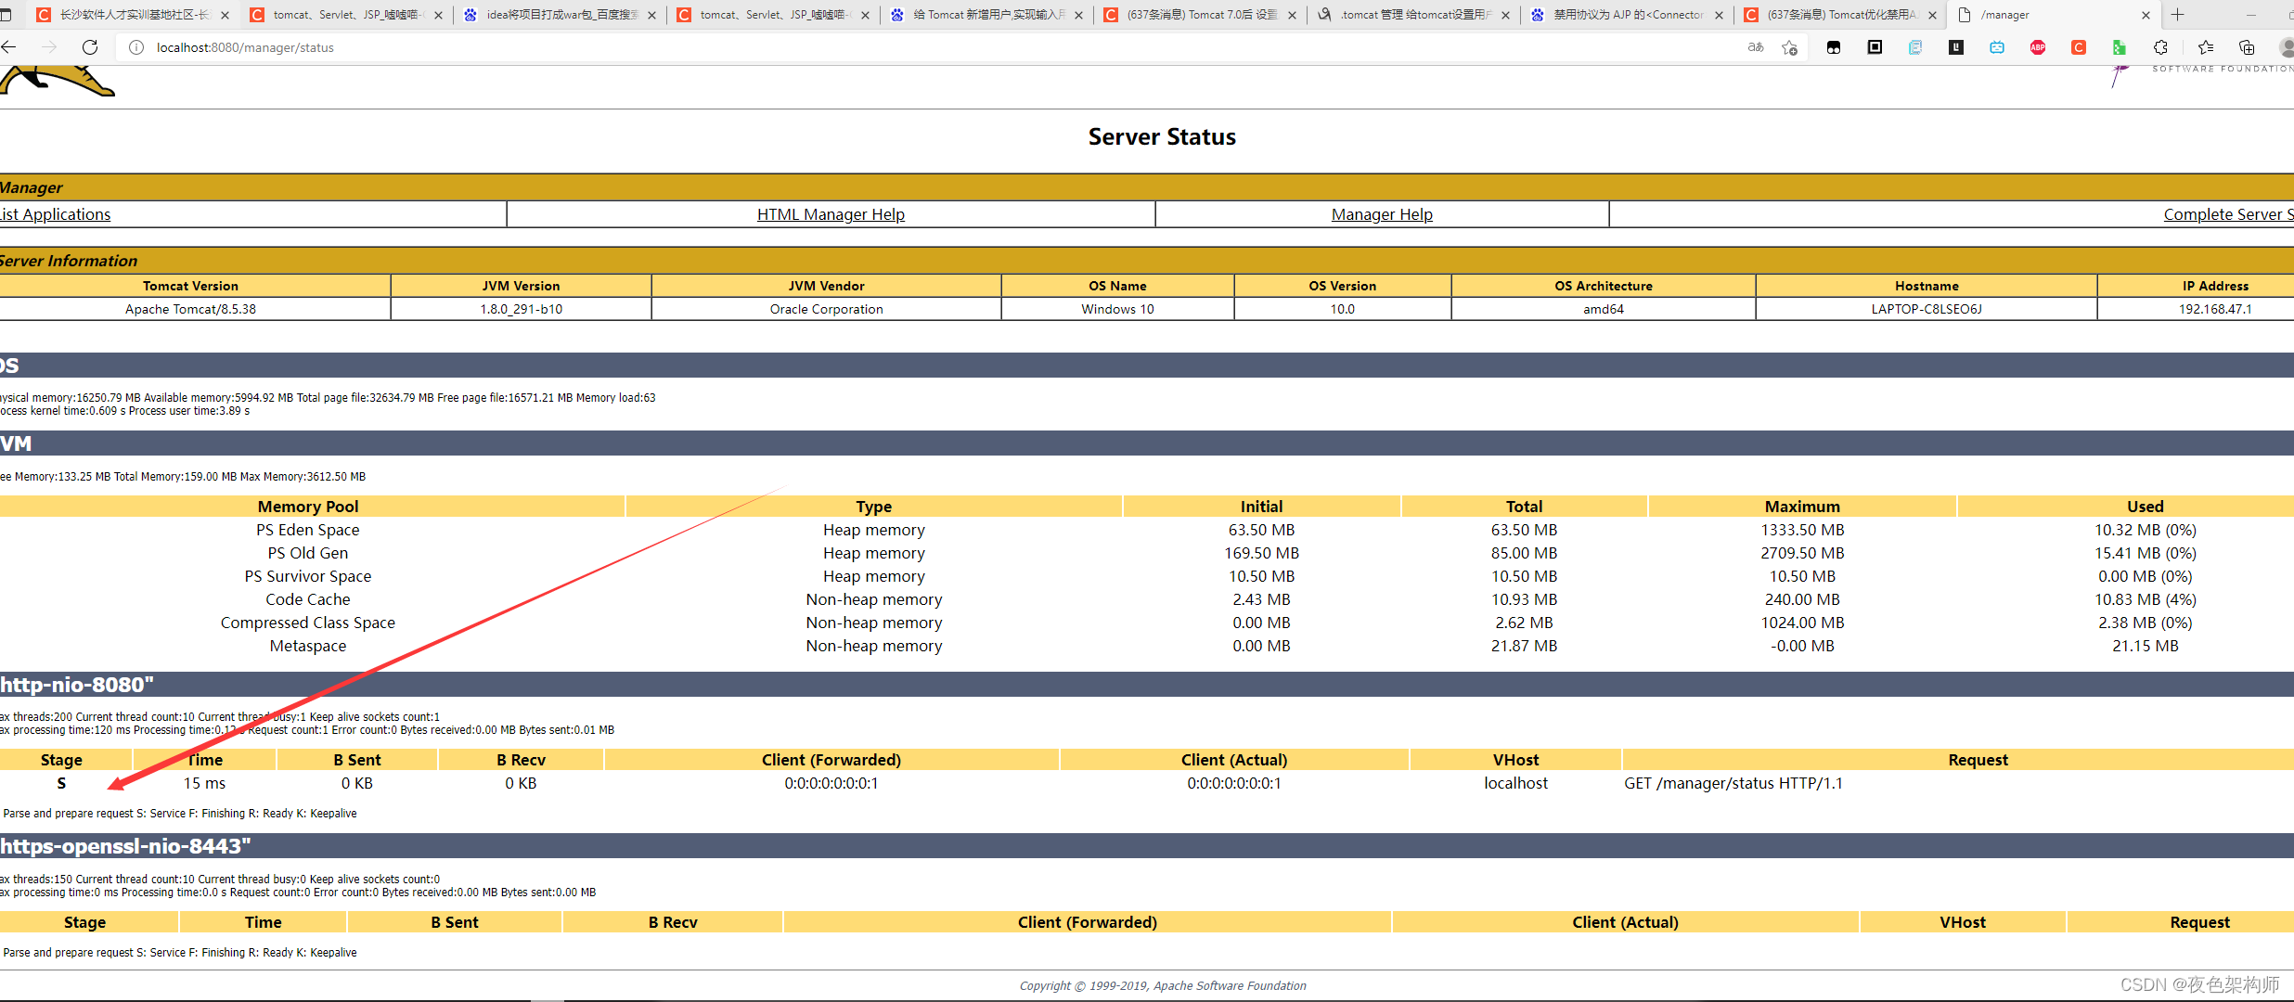The image size is (2294, 1002).
Task: Open the List Applications link
Action: coord(56,214)
